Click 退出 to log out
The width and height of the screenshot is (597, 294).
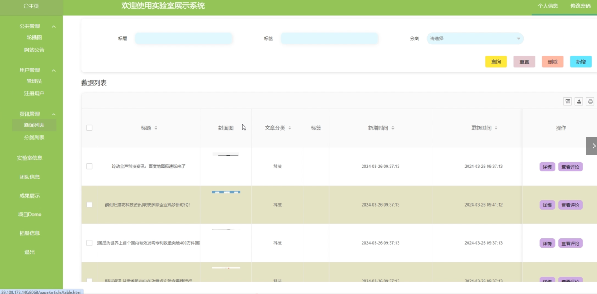(29, 252)
